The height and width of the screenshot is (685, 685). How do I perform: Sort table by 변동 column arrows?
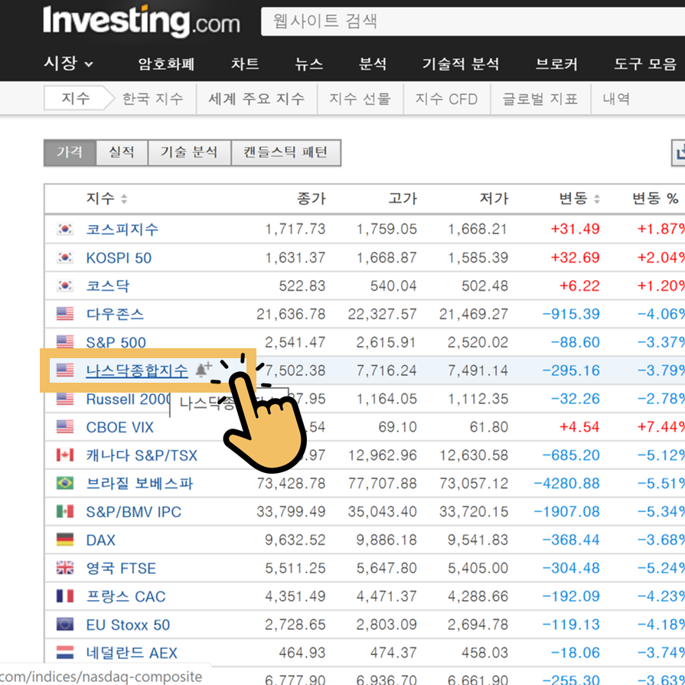597,199
